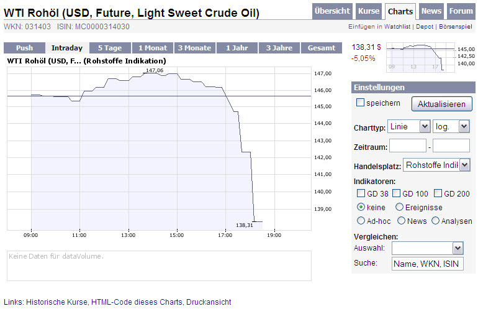Focus the Suche name search field
Screen dimensions: 478x324
(428, 263)
